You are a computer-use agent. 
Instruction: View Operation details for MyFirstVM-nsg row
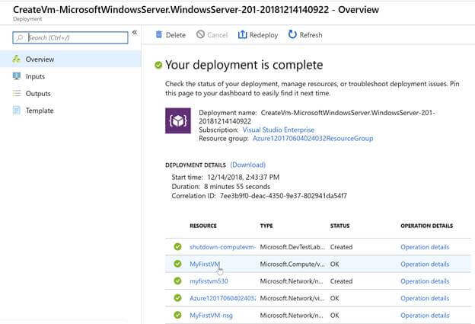coord(425,315)
